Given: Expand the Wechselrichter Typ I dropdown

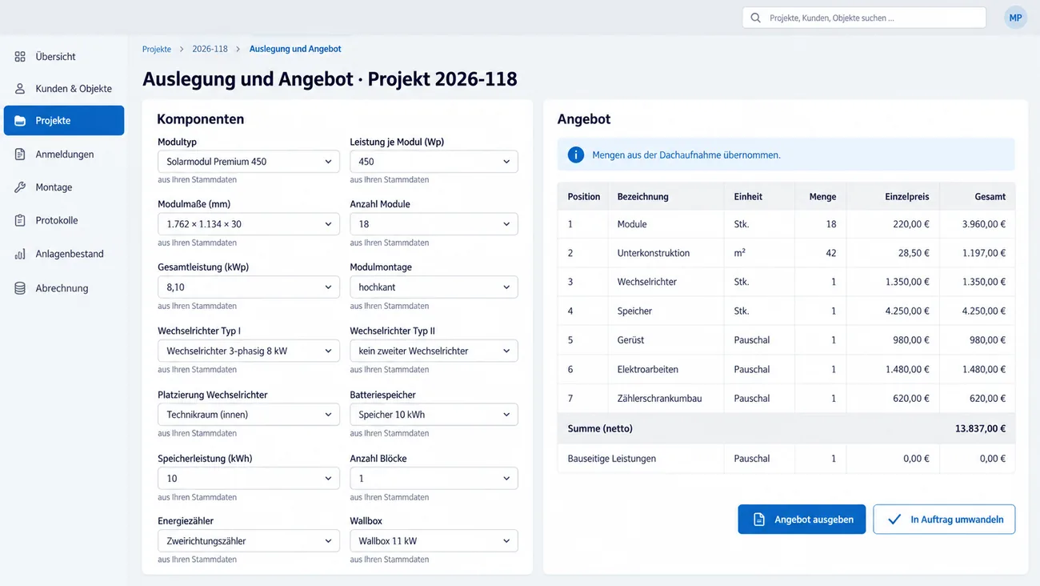Looking at the screenshot, I should [249, 351].
